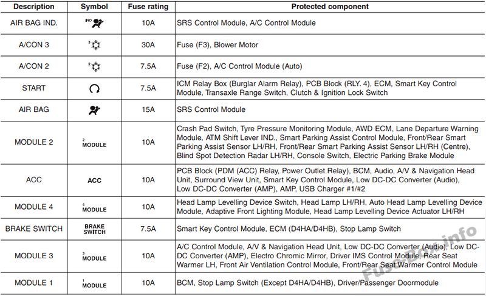This screenshot has height=296, width=486.
Task: Click the BRAKE SWITCH description cell
Action: [34, 229]
